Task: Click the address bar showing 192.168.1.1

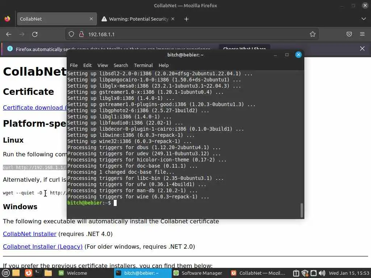Action: [192, 34]
